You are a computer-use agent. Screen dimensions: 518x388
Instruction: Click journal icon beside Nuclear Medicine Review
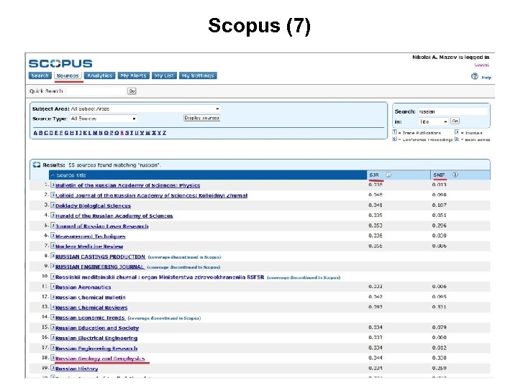(53, 246)
